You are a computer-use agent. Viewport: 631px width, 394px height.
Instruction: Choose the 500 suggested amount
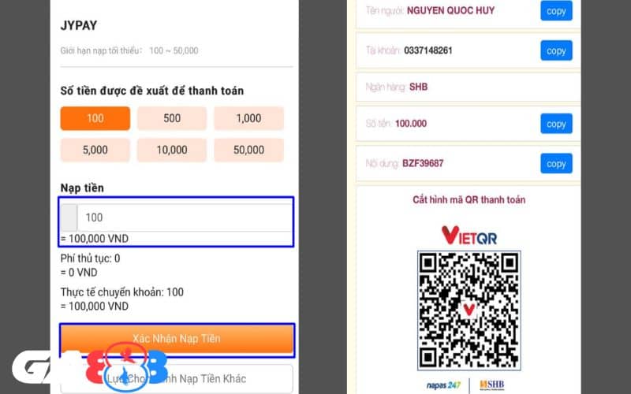pyautogui.click(x=171, y=118)
